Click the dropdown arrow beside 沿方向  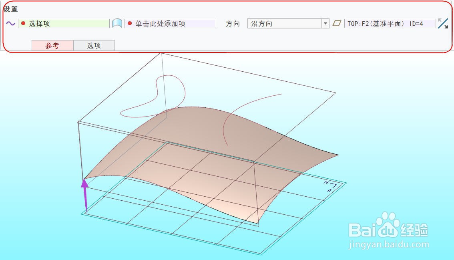(x=325, y=24)
